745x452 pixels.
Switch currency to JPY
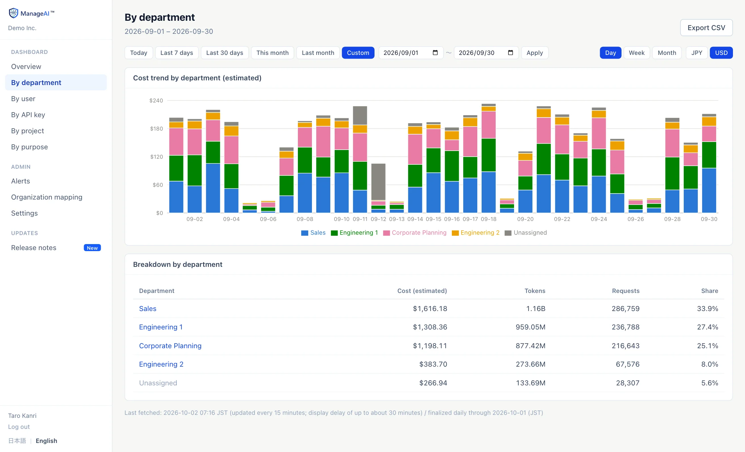click(697, 53)
